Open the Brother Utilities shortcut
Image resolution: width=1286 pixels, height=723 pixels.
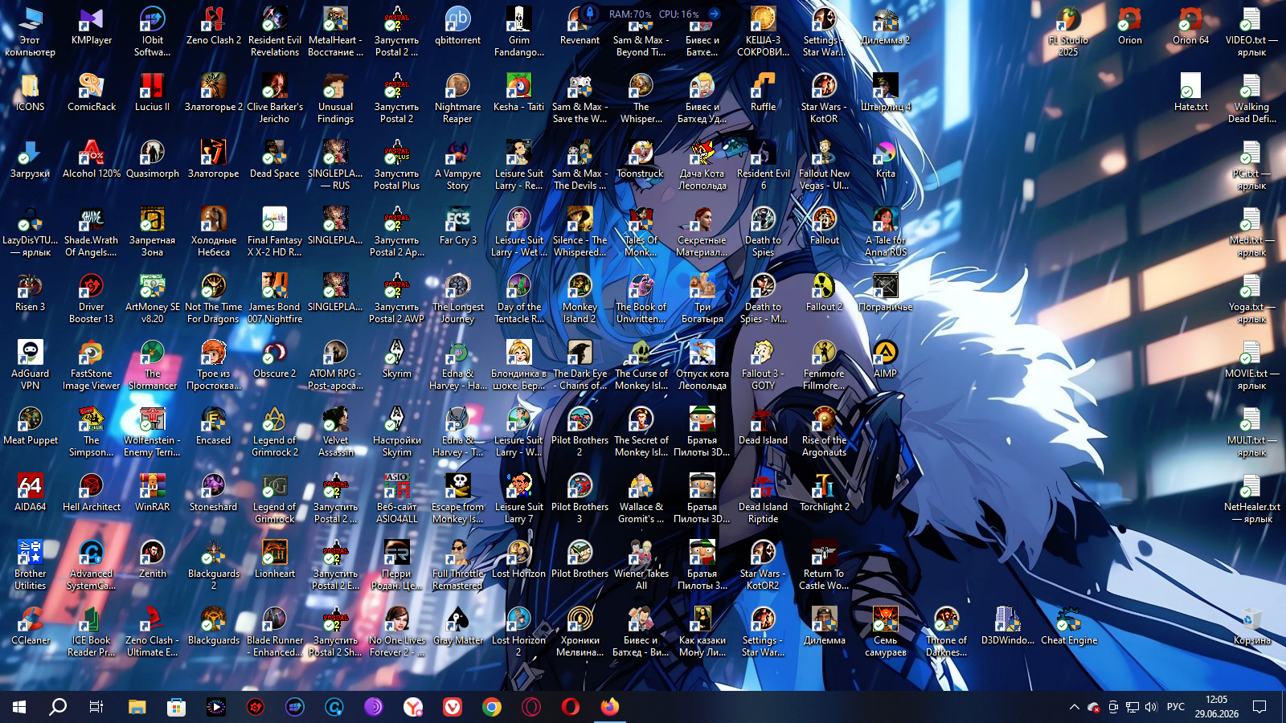(x=31, y=566)
